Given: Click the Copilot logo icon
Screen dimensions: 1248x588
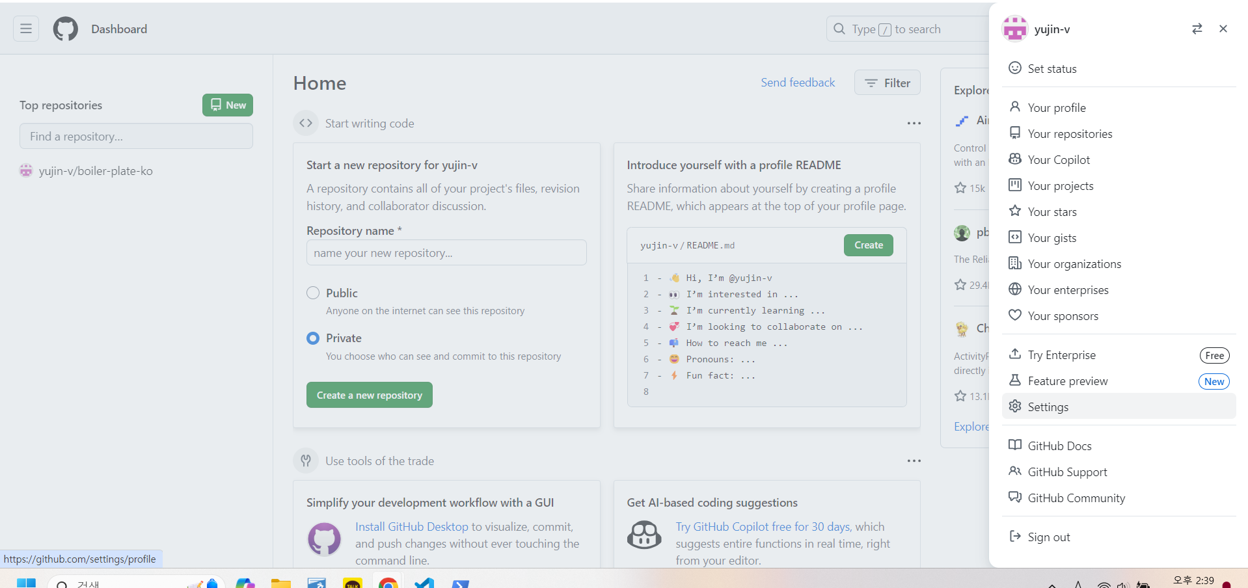Looking at the screenshot, I should point(644,535).
